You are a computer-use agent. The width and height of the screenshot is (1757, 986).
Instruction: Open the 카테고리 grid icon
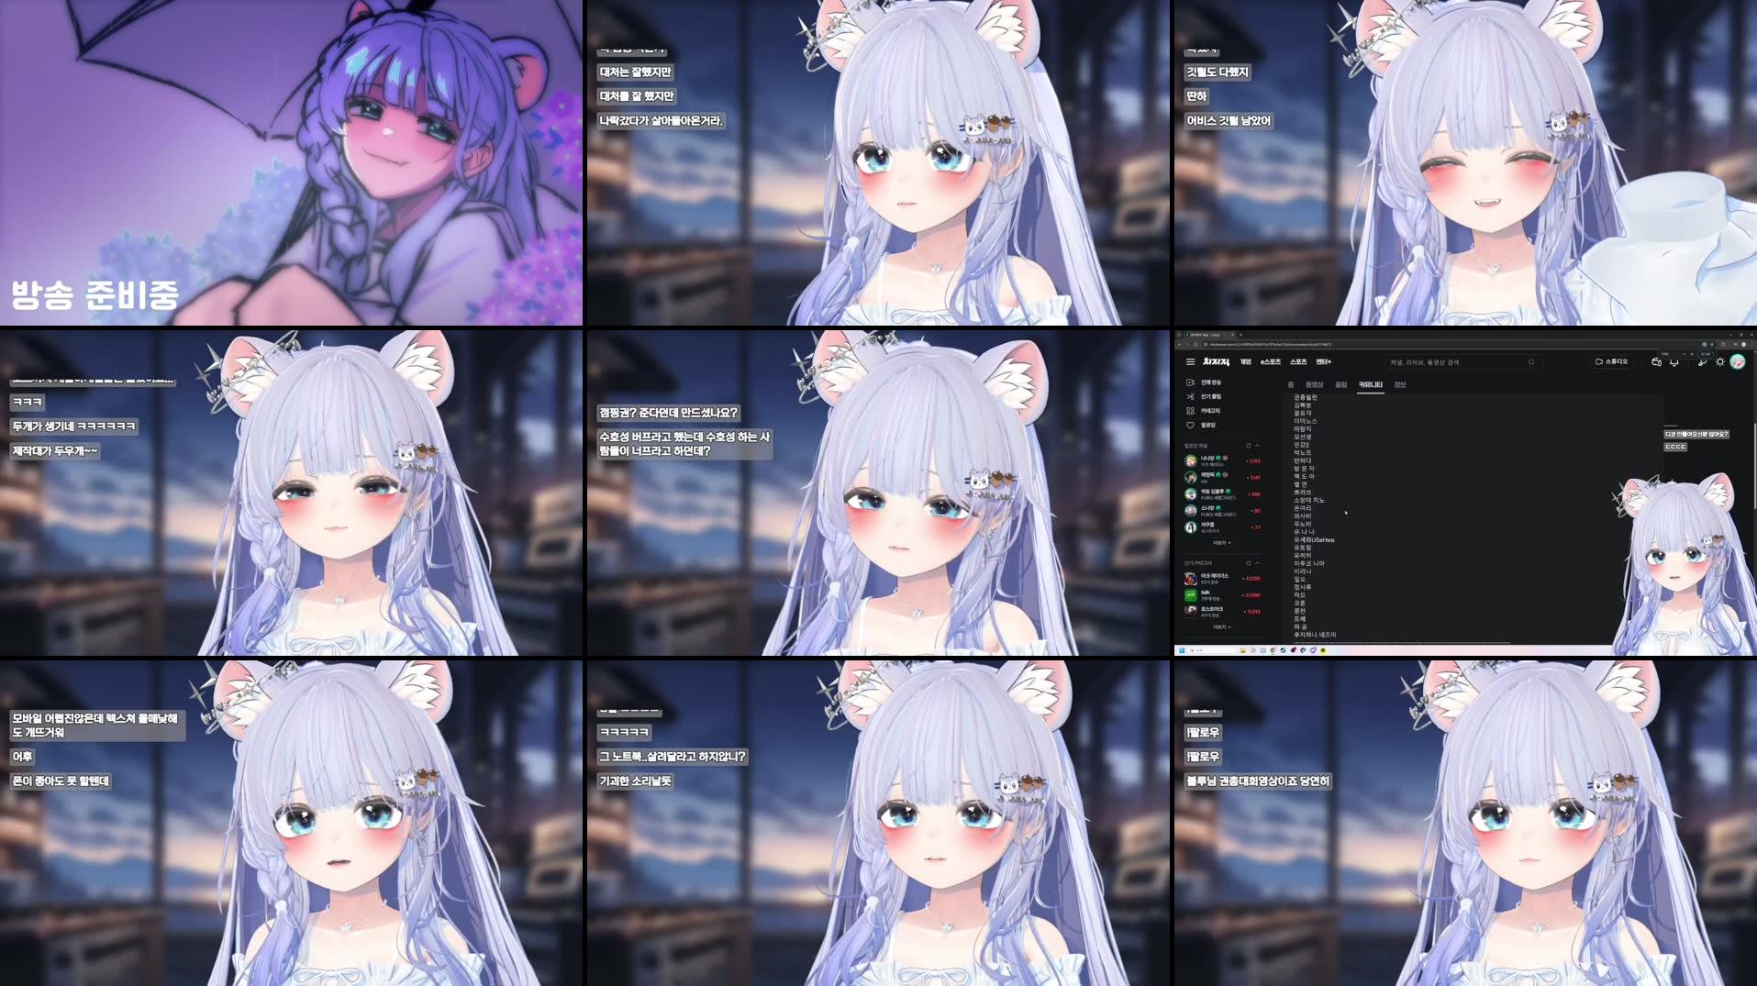click(1190, 411)
